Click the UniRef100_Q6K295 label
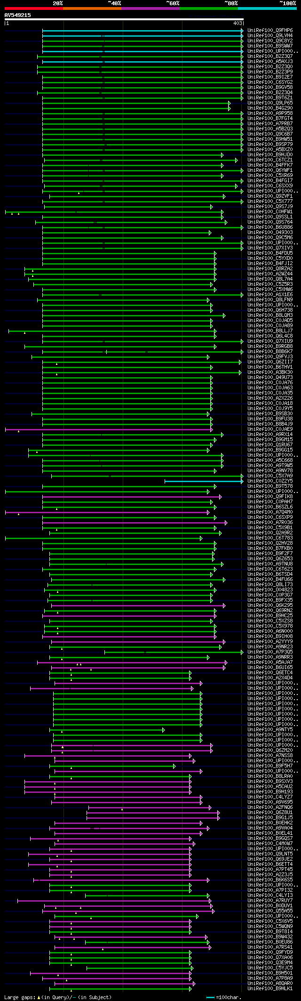 [x=270, y=605]
